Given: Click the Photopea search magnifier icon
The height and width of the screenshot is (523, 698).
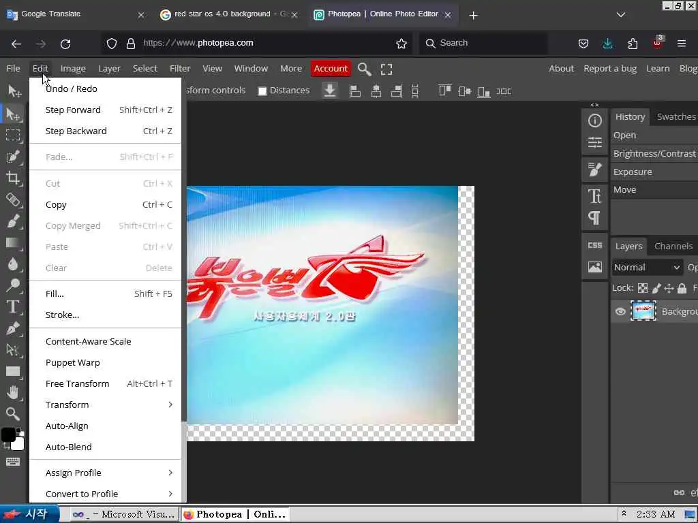Looking at the screenshot, I should [364, 69].
